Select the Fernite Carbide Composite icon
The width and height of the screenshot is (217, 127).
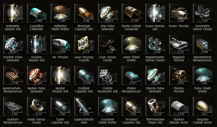[x=132, y=13]
